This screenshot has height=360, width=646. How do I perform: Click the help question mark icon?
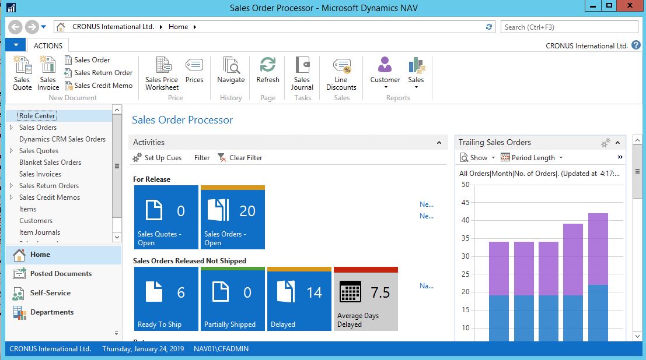click(x=636, y=45)
